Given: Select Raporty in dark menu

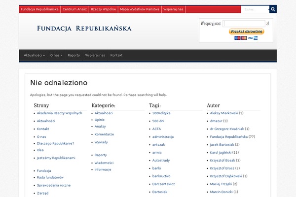Looking at the screenshot, I should pyautogui.click(x=74, y=55).
